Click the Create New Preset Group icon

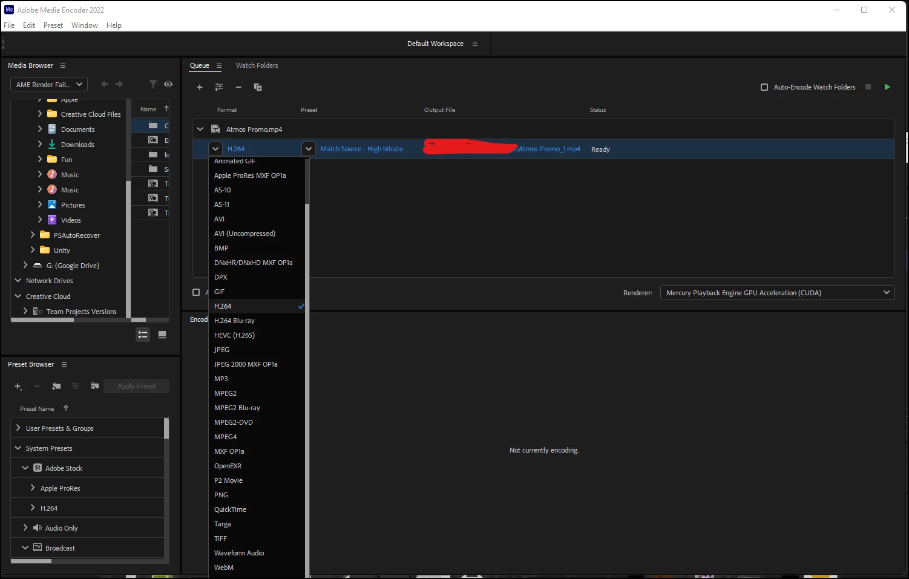click(56, 386)
